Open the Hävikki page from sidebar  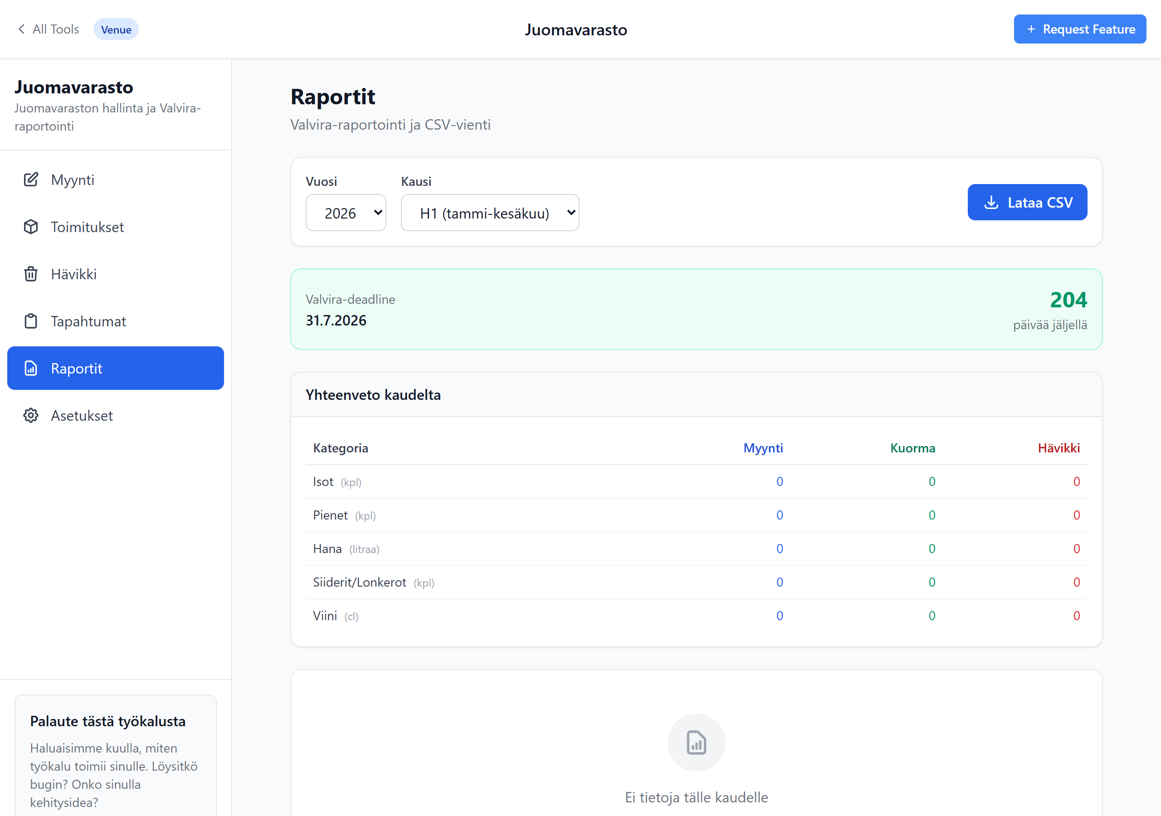pyautogui.click(x=74, y=274)
